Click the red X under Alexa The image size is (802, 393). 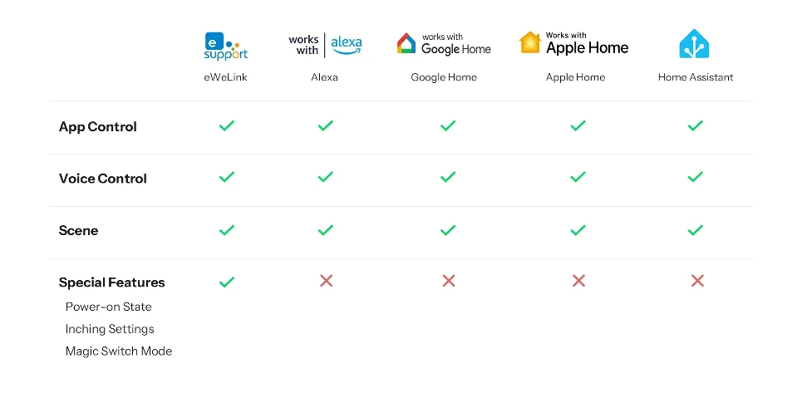326,281
